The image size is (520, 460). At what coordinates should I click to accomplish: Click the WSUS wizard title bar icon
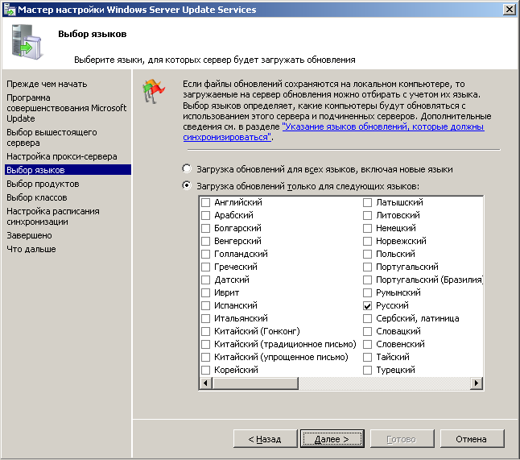click(x=9, y=10)
